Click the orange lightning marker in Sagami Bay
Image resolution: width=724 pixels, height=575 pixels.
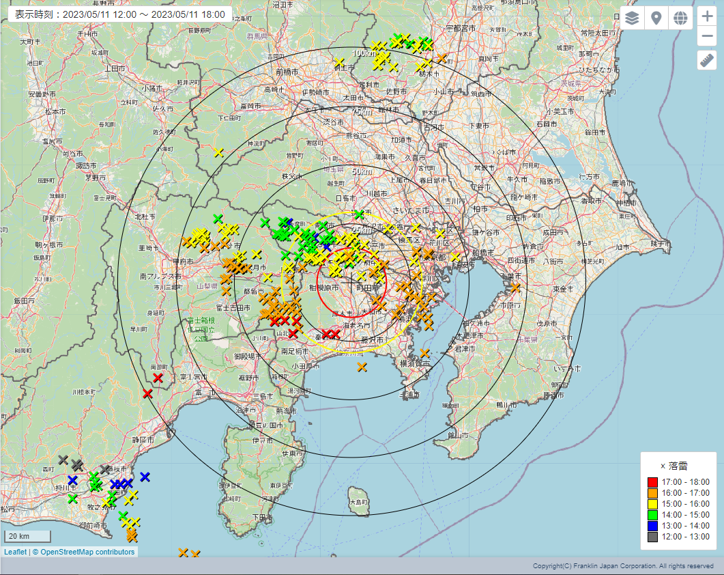362,367
